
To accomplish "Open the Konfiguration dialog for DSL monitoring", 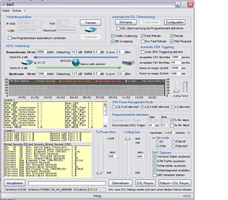I will [175, 22].
